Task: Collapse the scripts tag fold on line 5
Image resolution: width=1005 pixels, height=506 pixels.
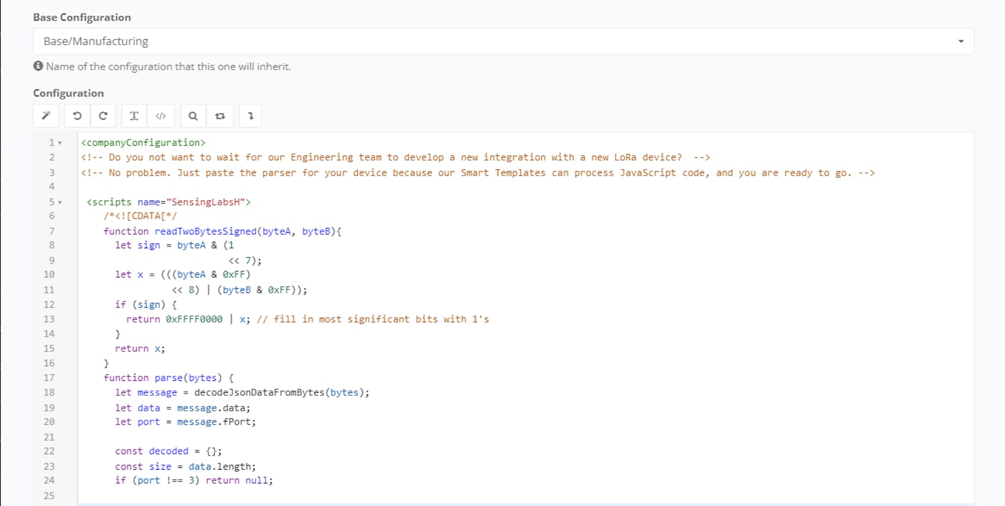Action: (x=60, y=202)
